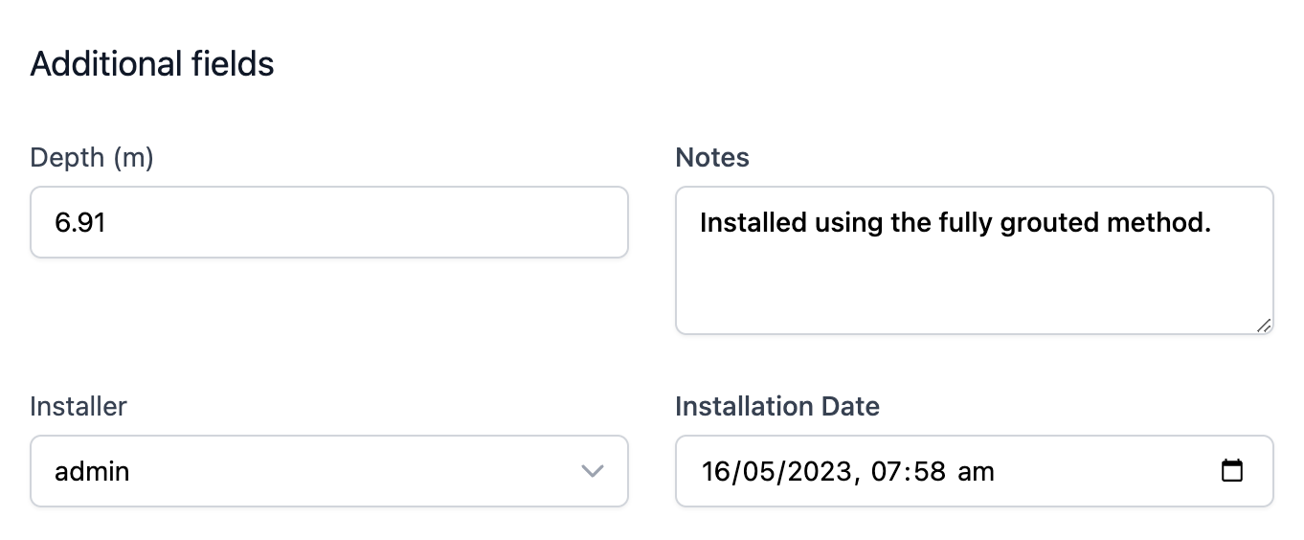Click the Installer label
Screen dimensions: 1304x540
(x=79, y=406)
